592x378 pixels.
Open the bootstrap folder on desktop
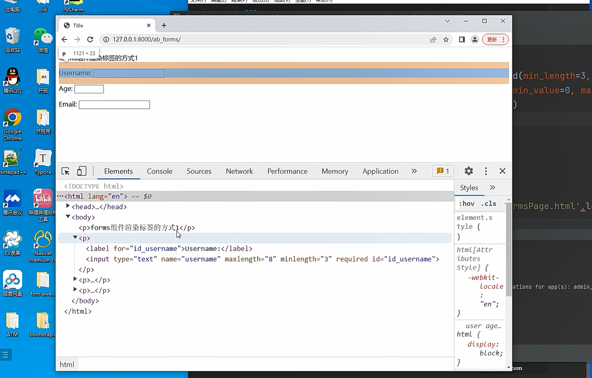pyautogui.click(x=43, y=324)
